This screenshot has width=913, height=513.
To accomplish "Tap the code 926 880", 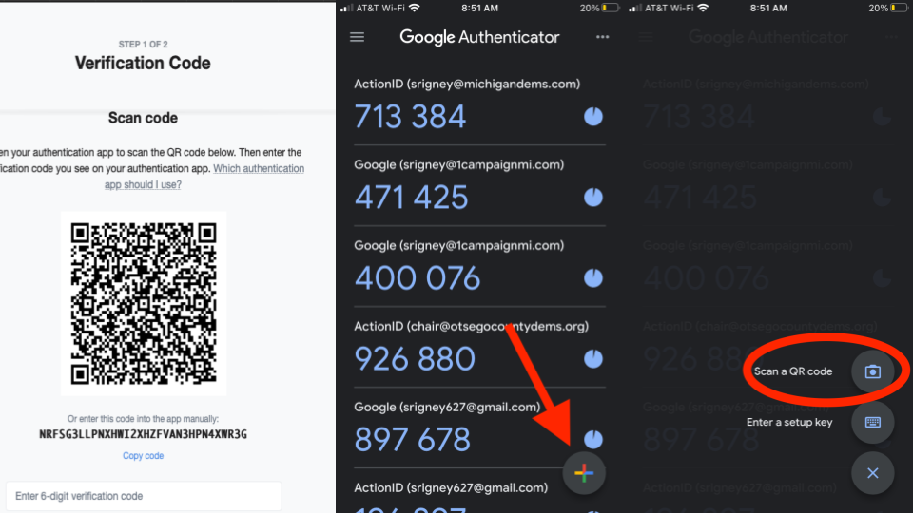I will tap(415, 359).
